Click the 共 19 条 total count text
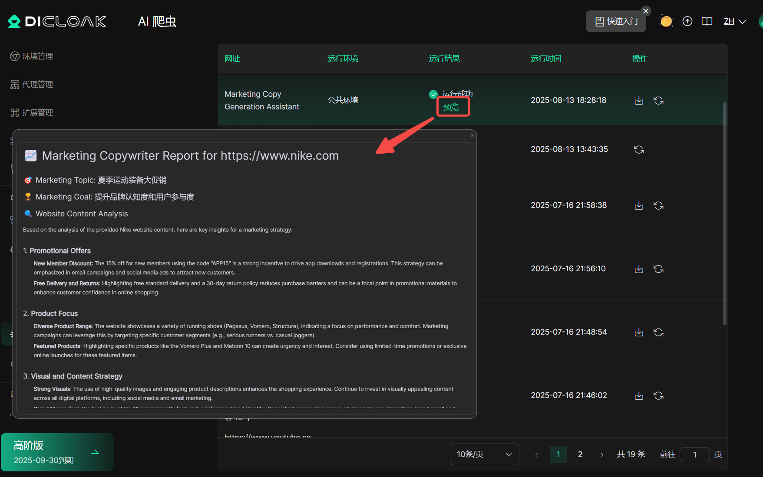Image resolution: width=763 pixels, height=477 pixels. point(631,454)
